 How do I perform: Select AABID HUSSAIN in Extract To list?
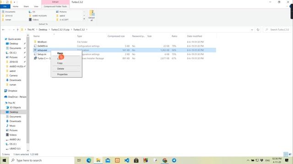coord(39,15)
